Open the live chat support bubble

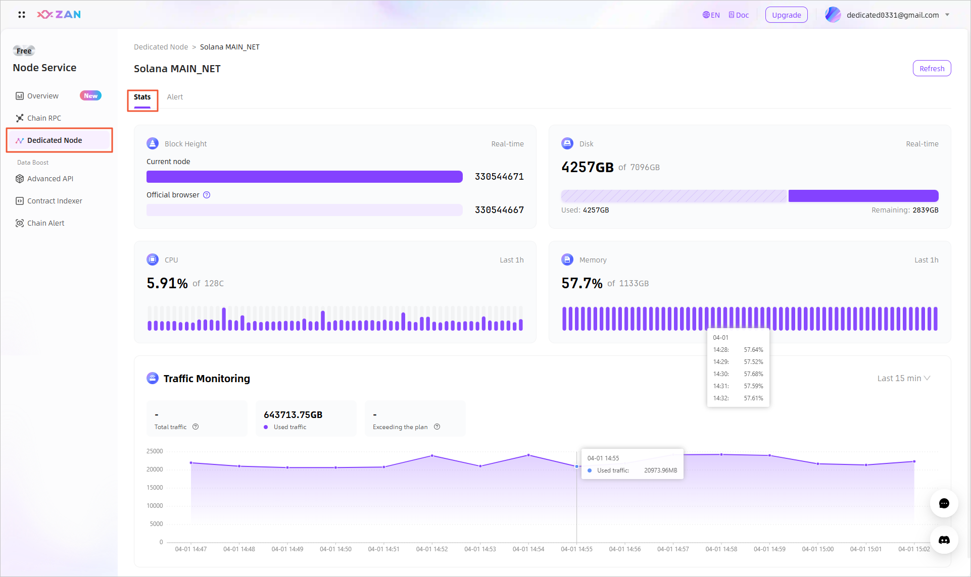[x=944, y=503]
